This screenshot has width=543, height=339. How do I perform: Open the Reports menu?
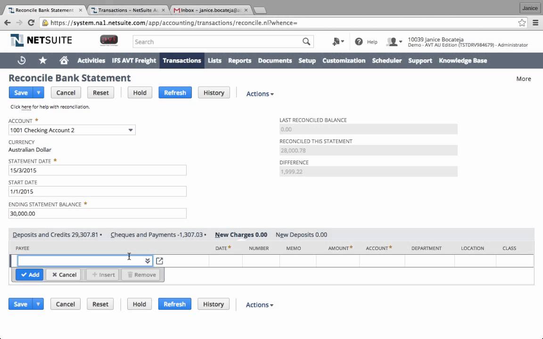[x=239, y=61]
